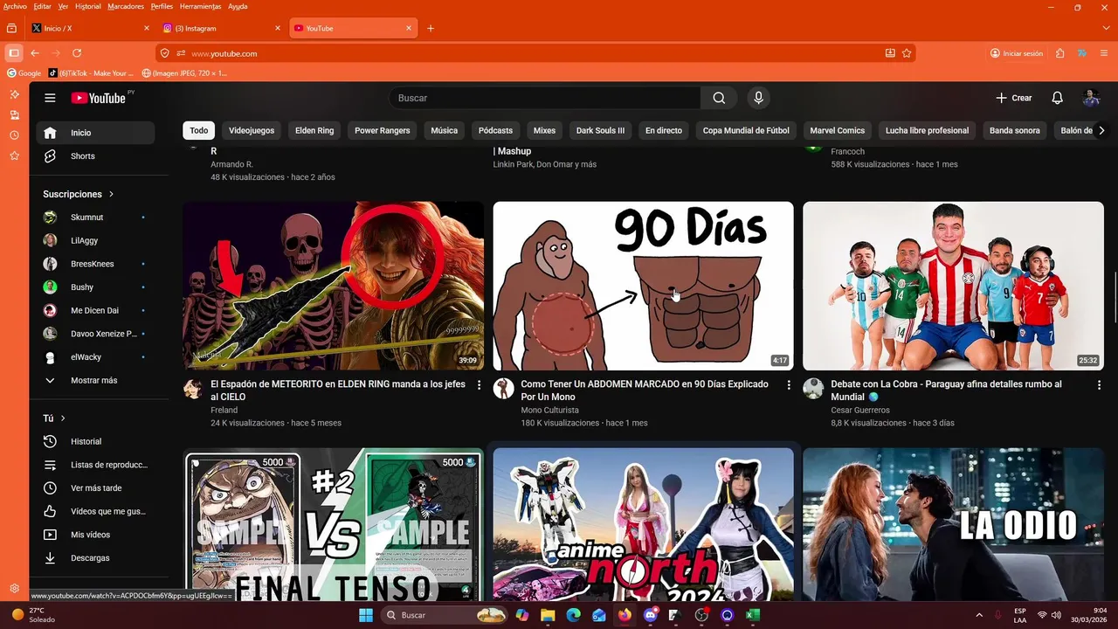Screen dimensions: 1118x629
Task: Select the Elden Ring filter chip
Action: pyautogui.click(x=314, y=130)
